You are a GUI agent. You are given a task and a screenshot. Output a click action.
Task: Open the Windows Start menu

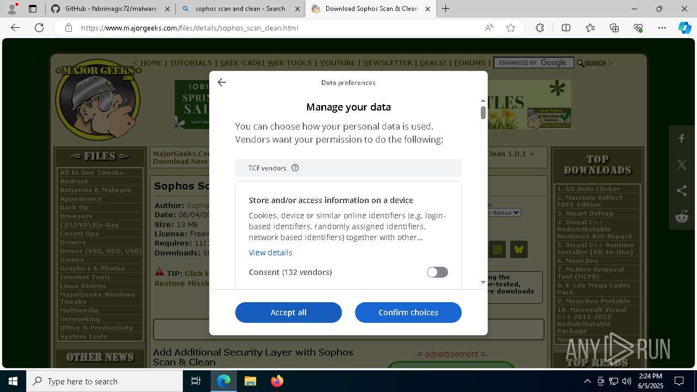click(13, 381)
